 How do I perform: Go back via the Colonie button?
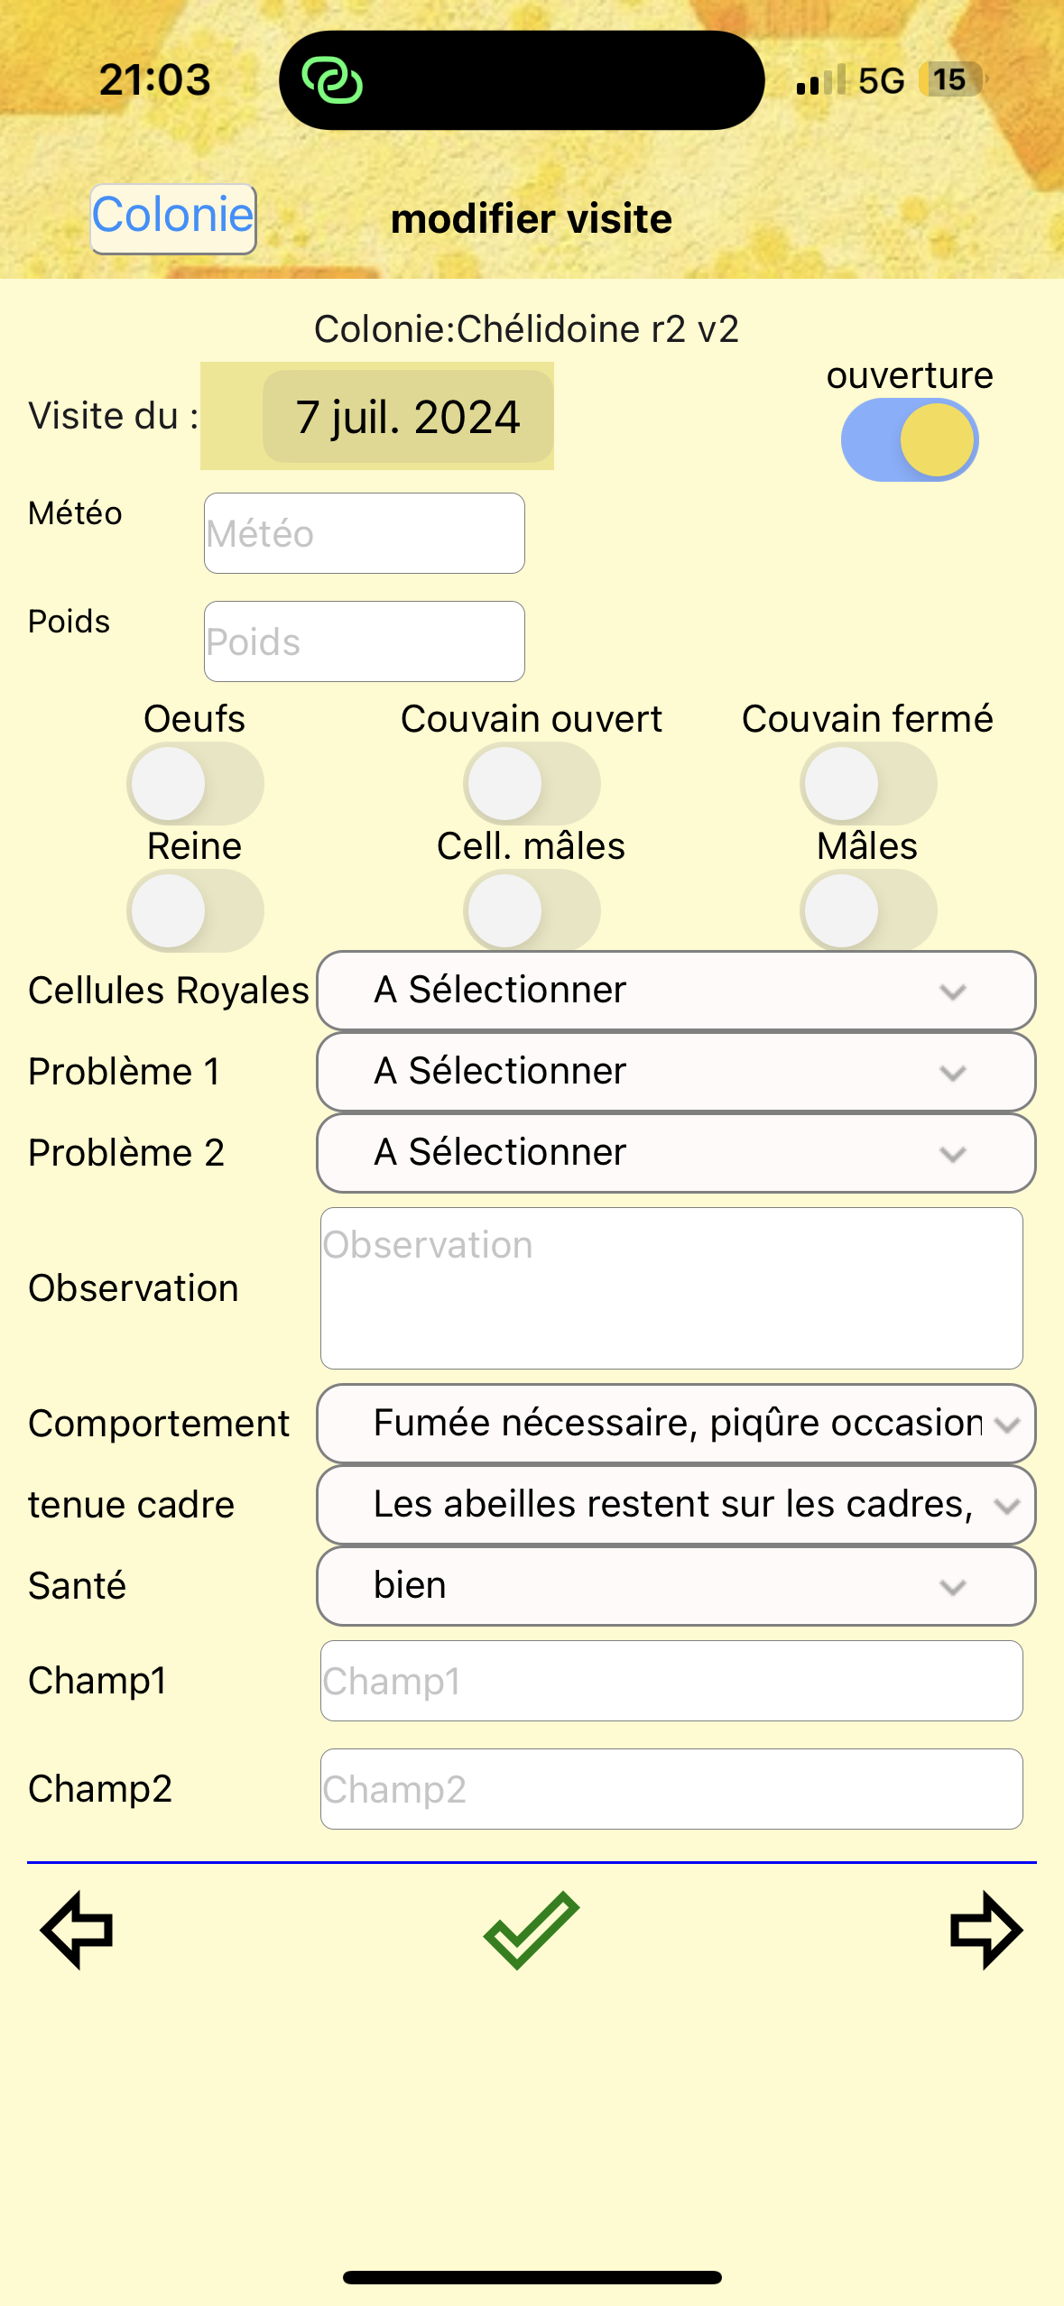[173, 218]
